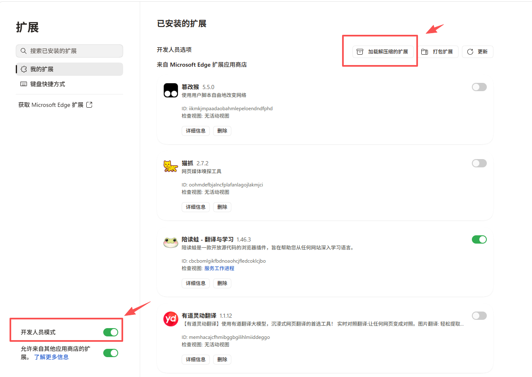Click the 猫抓 cat extension icon
The image size is (532, 377).
171,167
